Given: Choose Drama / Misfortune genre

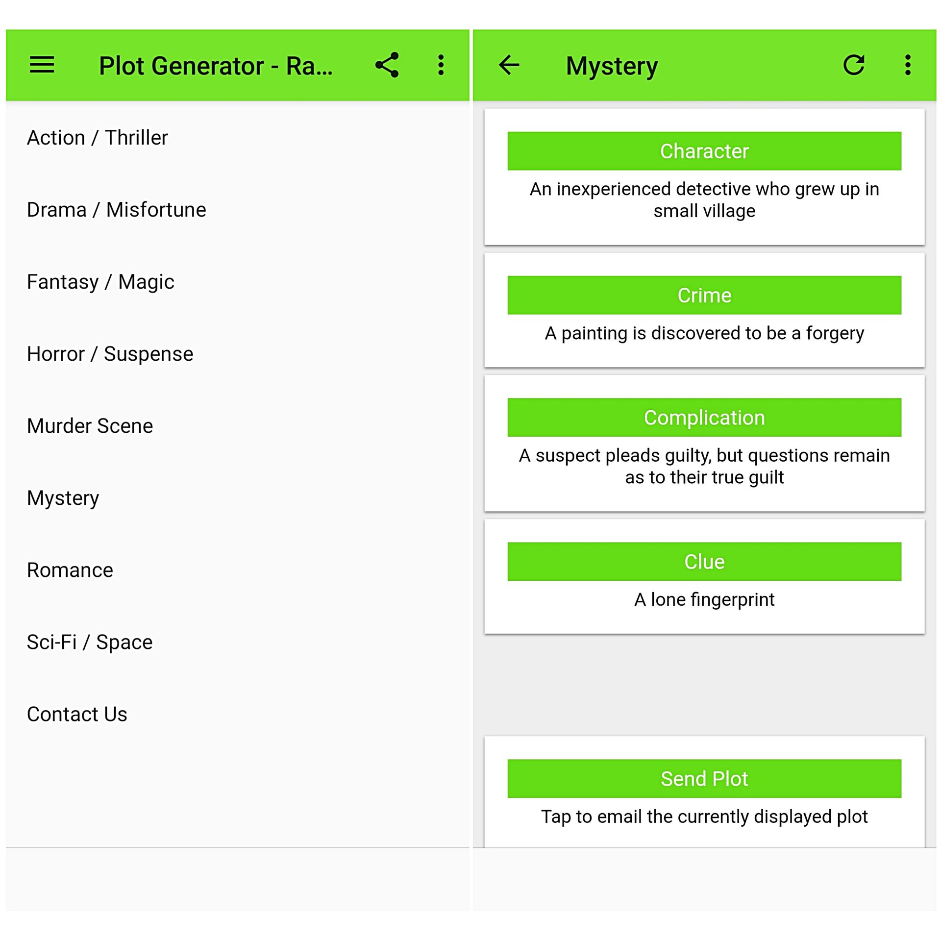Looking at the screenshot, I should point(238,210).
